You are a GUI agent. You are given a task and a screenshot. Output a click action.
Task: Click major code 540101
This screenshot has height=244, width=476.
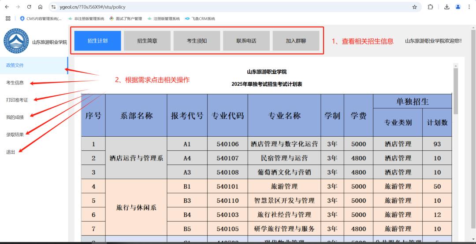click(x=228, y=186)
